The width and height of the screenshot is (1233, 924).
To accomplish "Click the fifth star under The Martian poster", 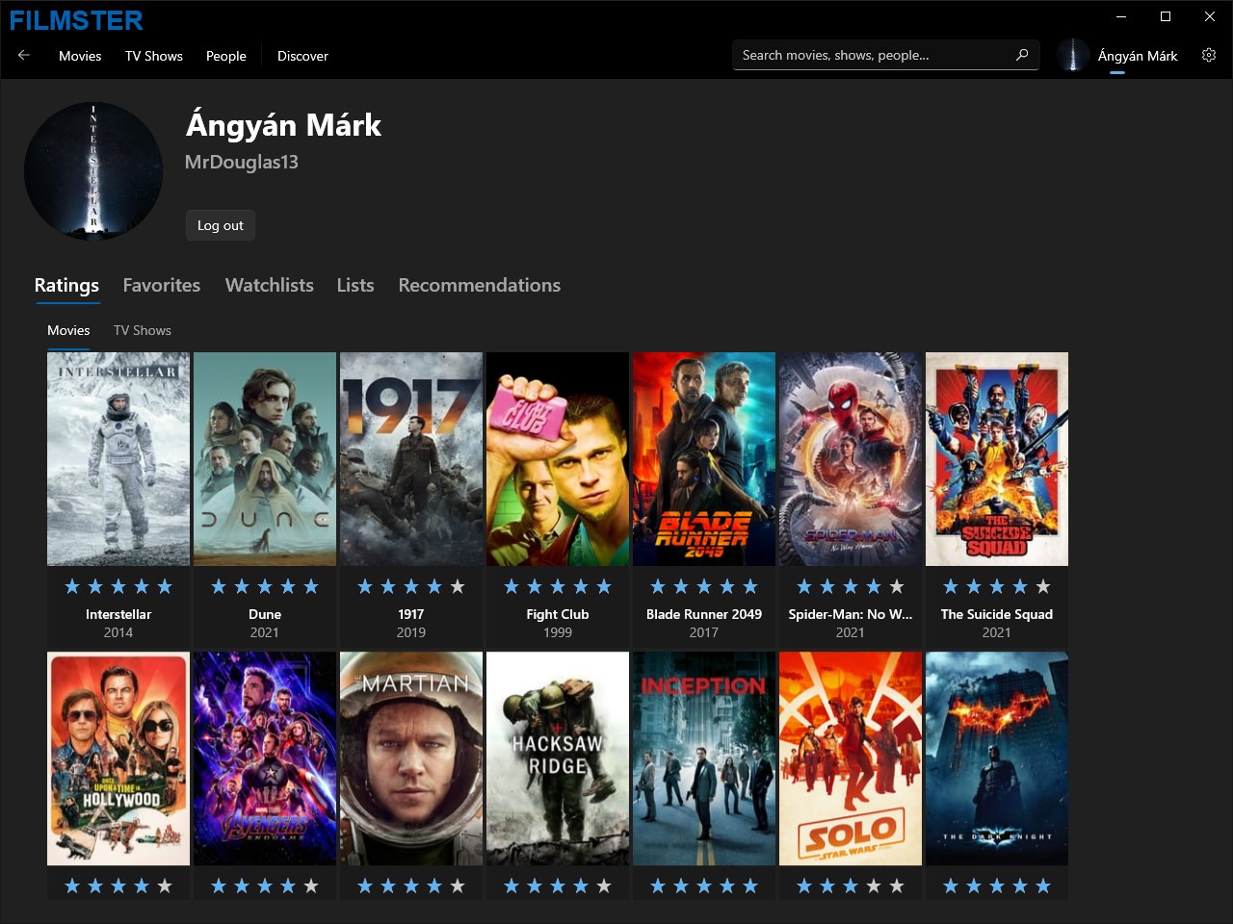I will click(458, 885).
